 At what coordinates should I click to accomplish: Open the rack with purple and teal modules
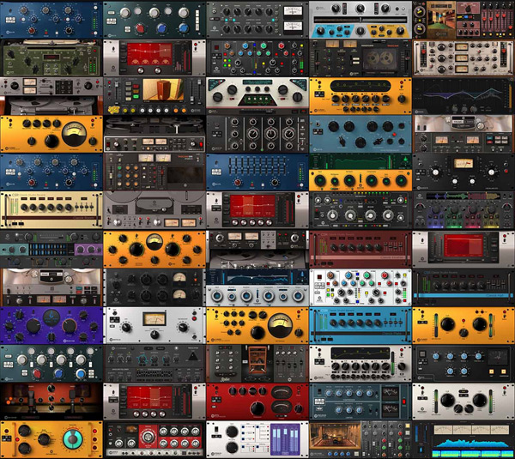coord(51,249)
